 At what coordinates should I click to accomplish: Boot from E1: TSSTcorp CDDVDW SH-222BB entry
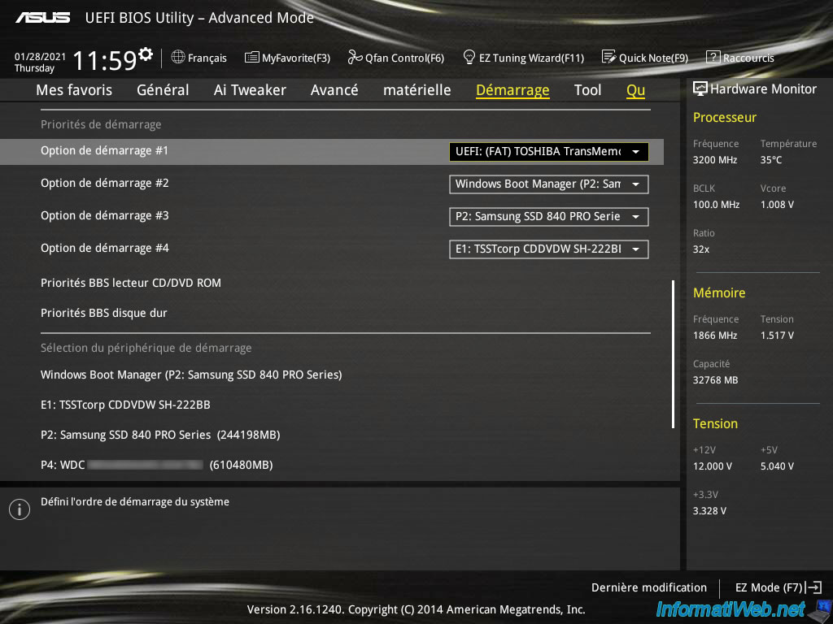coord(125,405)
